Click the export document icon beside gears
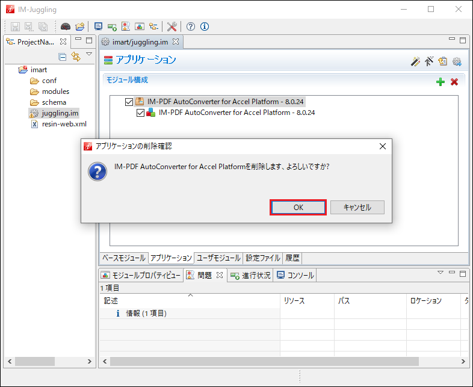 tap(442, 61)
